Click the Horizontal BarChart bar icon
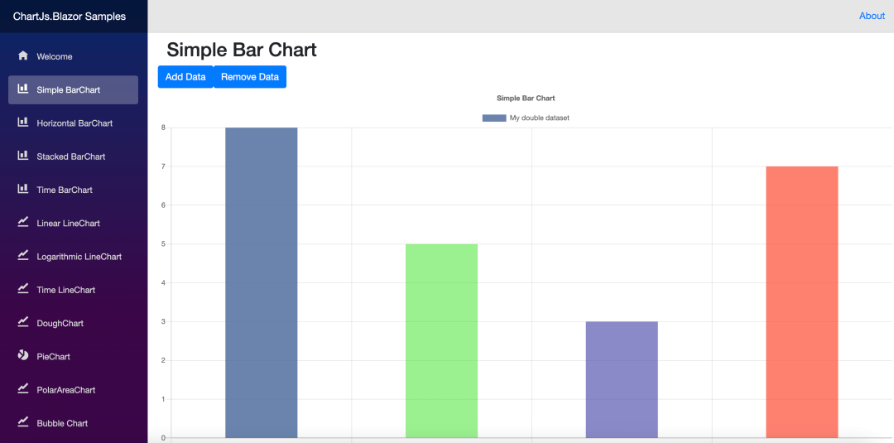894x443 pixels. (23, 122)
